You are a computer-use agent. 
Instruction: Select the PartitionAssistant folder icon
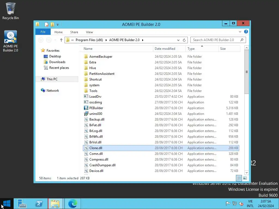(x=86, y=73)
